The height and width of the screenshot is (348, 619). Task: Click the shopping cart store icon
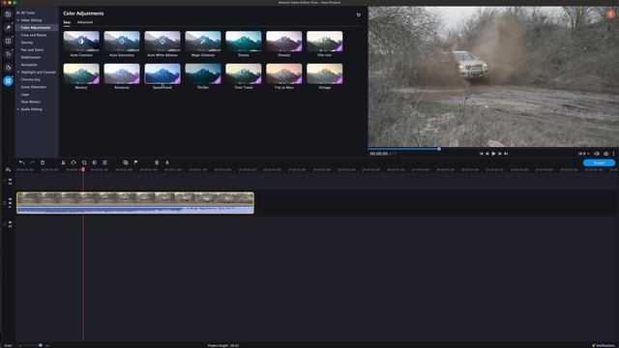[359, 14]
